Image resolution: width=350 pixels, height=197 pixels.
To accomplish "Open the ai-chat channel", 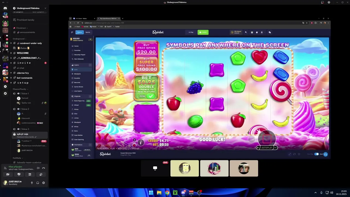I will point(30,68).
